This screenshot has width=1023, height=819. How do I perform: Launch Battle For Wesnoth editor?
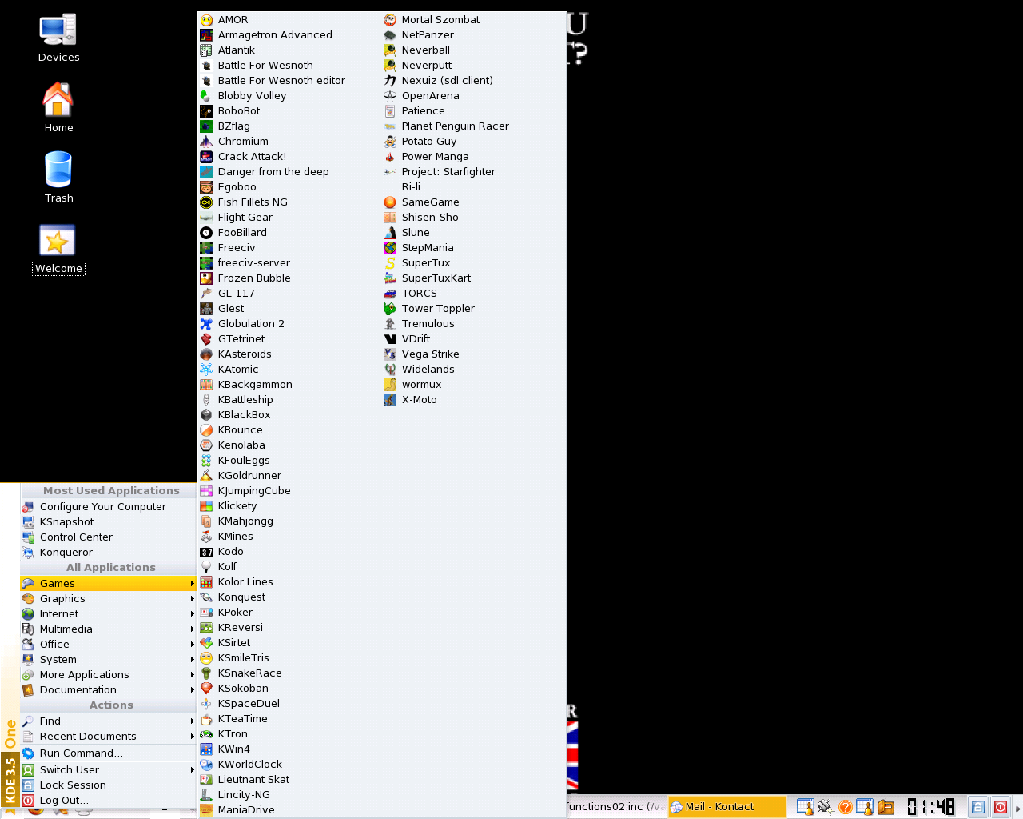(289, 81)
